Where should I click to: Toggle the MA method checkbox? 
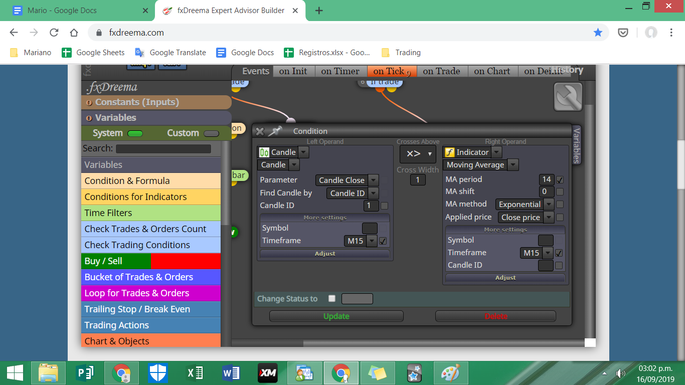[x=560, y=204]
